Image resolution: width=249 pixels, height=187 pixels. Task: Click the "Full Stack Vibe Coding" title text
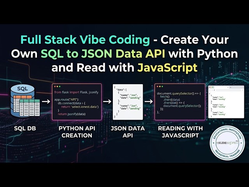85,40
